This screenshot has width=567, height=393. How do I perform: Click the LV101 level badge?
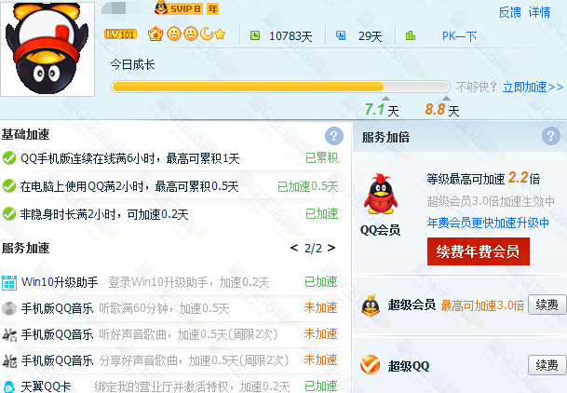(120, 34)
